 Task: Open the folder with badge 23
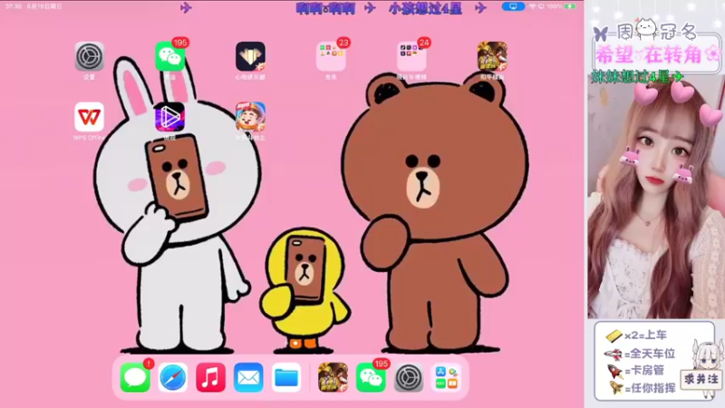pyautogui.click(x=331, y=56)
